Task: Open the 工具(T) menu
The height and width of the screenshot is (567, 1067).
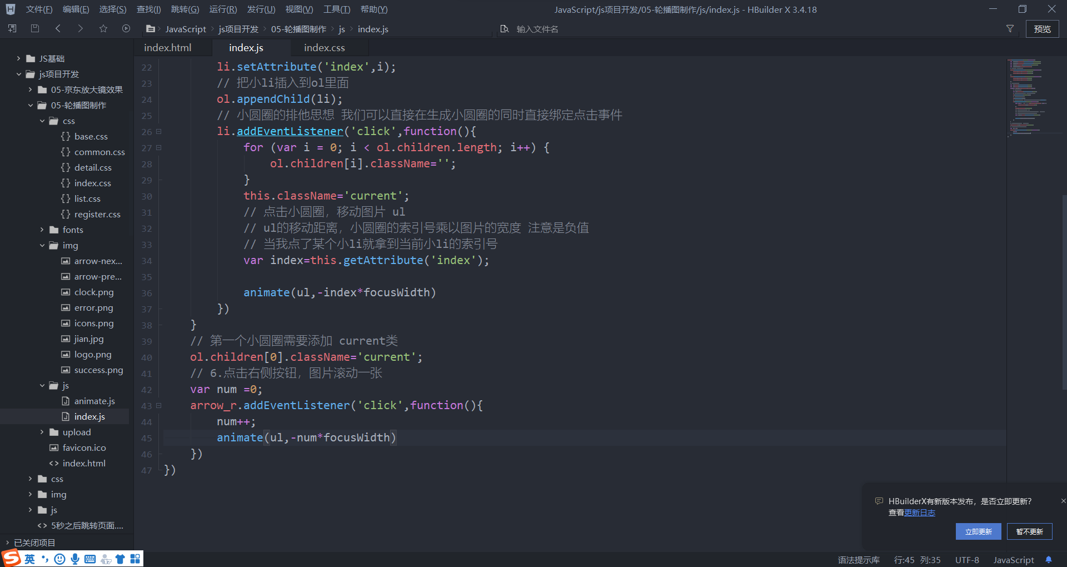Action: 337,9
